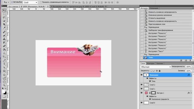
Task: Collapse effects of Фигура 1 layer
Action: coord(191,93)
